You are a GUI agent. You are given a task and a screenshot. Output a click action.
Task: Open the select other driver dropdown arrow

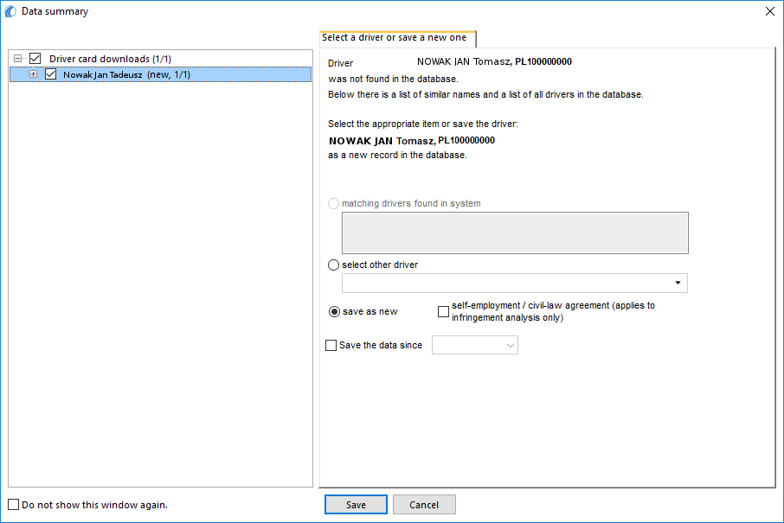coord(678,283)
